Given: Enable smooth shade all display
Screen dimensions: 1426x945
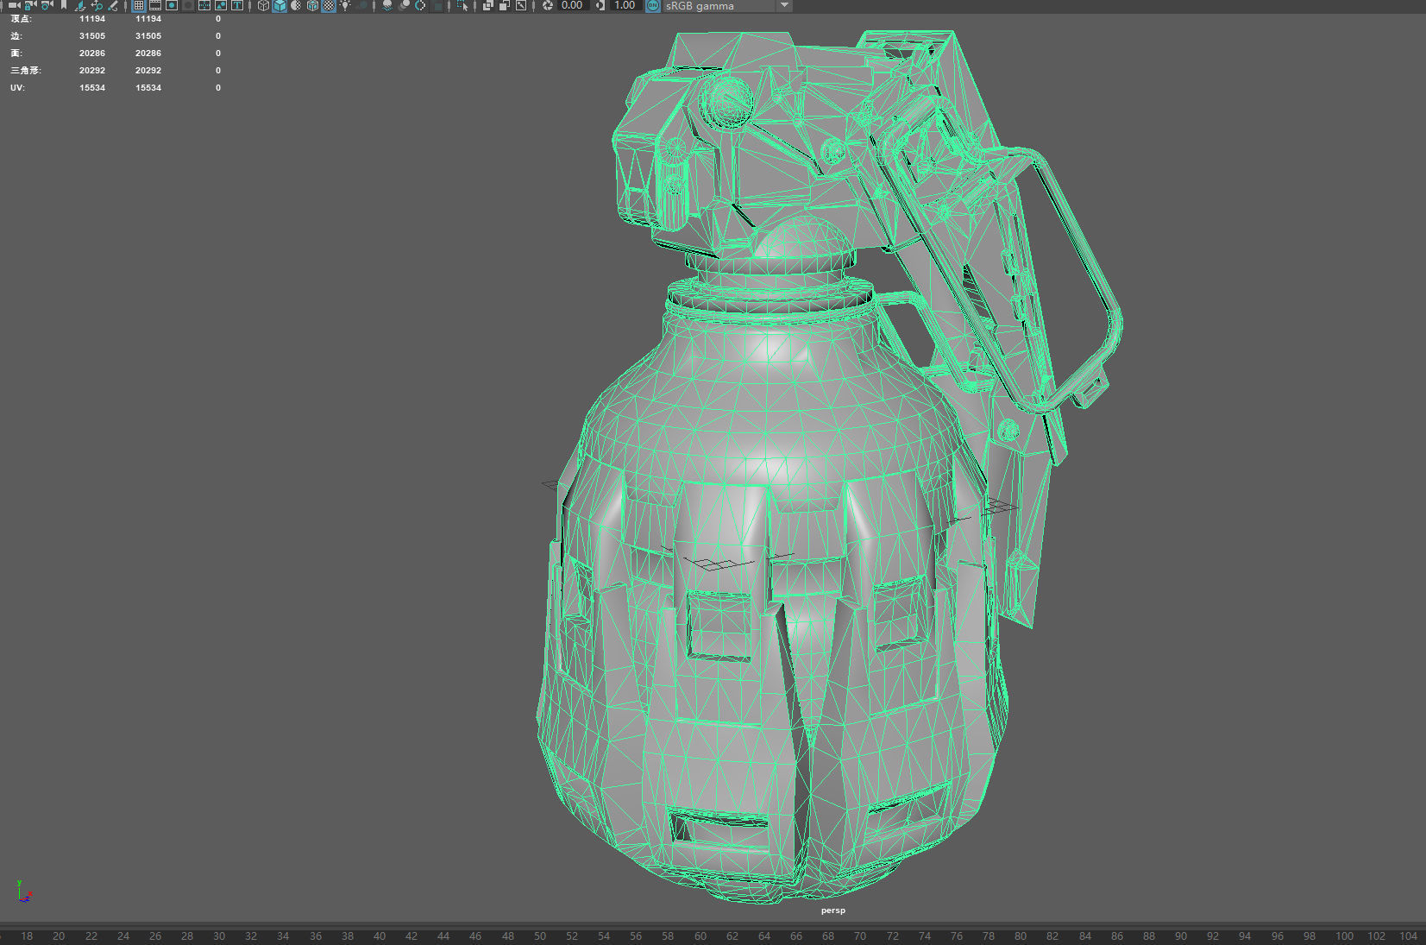Looking at the screenshot, I should [280, 5].
